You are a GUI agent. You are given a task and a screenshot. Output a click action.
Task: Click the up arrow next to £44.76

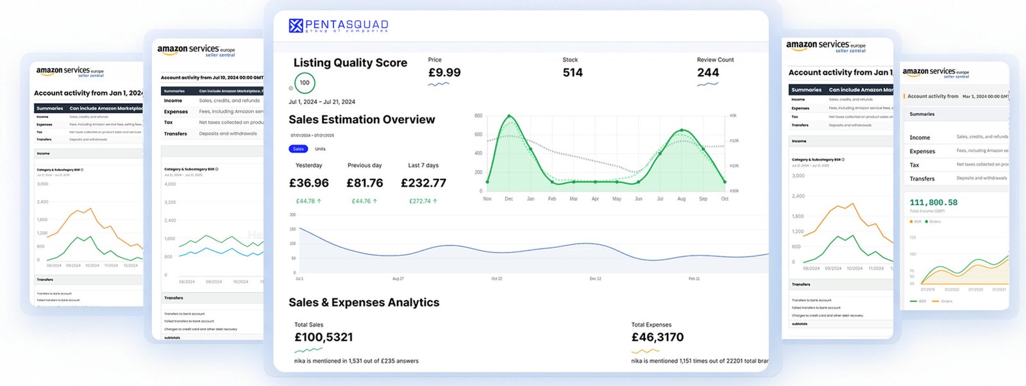click(375, 201)
